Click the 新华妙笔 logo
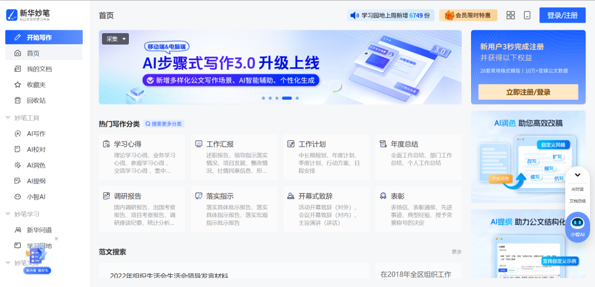 point(28,15)
